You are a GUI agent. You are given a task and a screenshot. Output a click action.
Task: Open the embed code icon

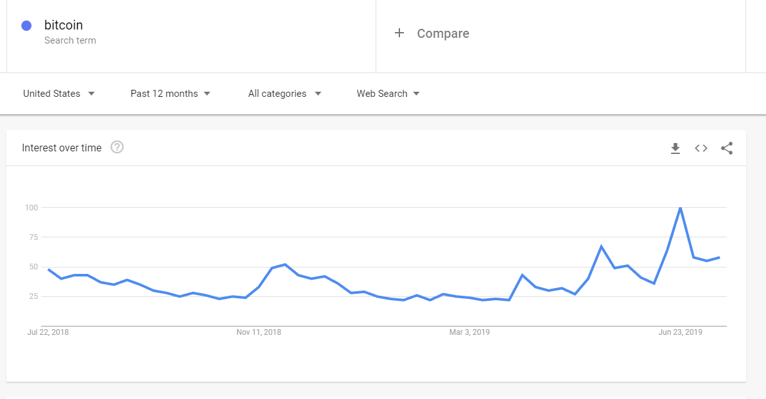click(x=701, y=148)
